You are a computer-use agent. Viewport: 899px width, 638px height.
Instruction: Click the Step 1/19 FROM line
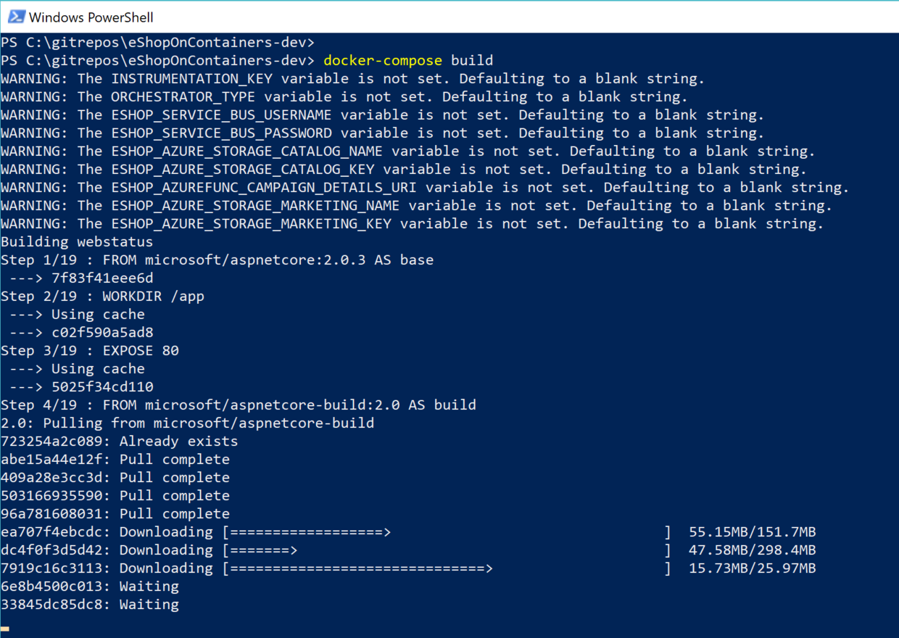point(217,260)
